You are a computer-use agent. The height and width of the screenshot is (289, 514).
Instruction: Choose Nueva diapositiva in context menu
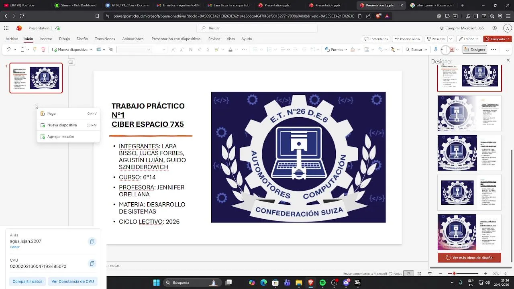[68, 125]
